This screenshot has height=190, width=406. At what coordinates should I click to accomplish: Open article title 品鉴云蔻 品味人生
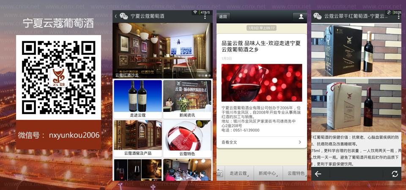point(261,46)
